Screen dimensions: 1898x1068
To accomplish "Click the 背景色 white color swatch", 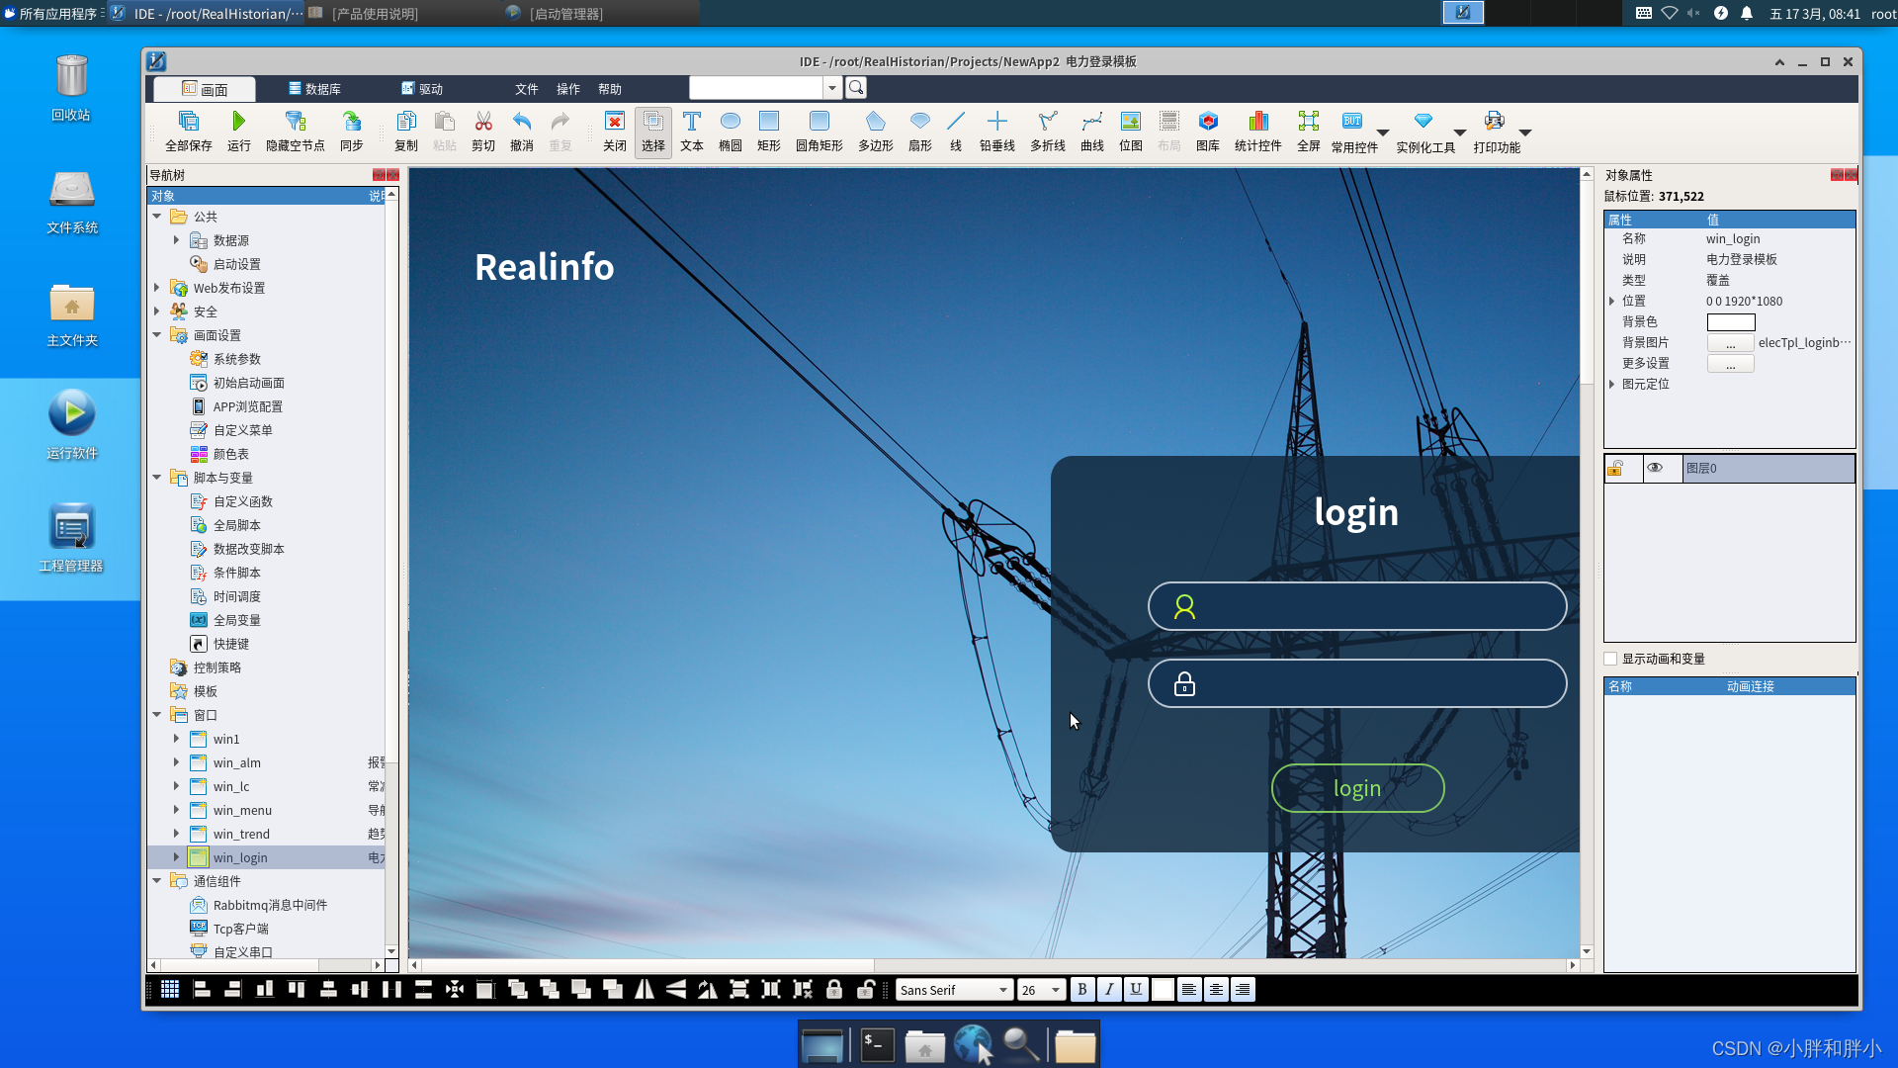I will pos(1730,322).
